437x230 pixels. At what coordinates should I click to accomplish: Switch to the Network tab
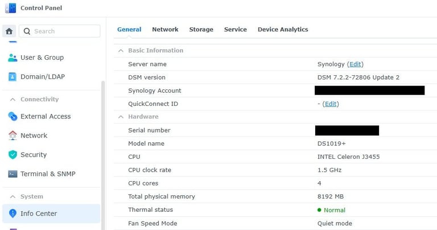pyautogui.click(x=165, y=29)
